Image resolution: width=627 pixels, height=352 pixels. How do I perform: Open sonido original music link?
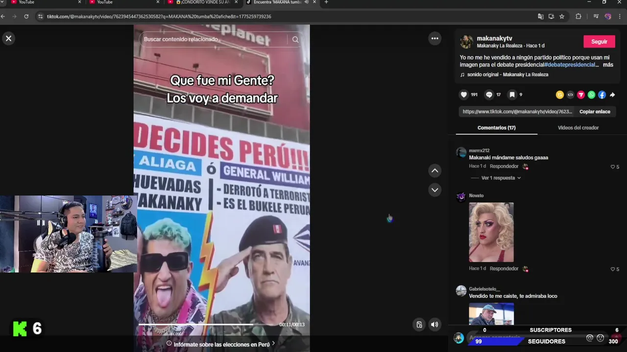[507, 74]
